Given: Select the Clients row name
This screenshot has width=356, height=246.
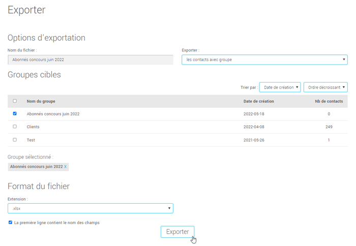Looking at the screenshot, I should click(33, 127).
